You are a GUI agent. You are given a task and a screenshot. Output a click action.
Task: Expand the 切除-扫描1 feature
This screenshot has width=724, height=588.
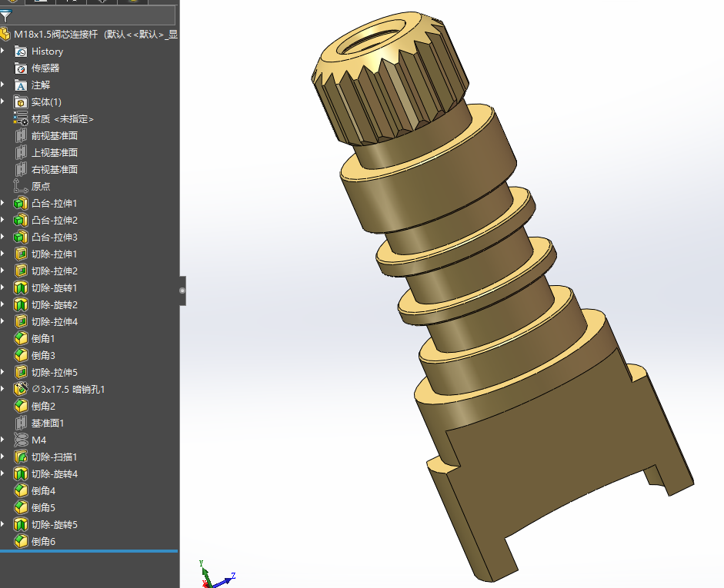(3, 456)
